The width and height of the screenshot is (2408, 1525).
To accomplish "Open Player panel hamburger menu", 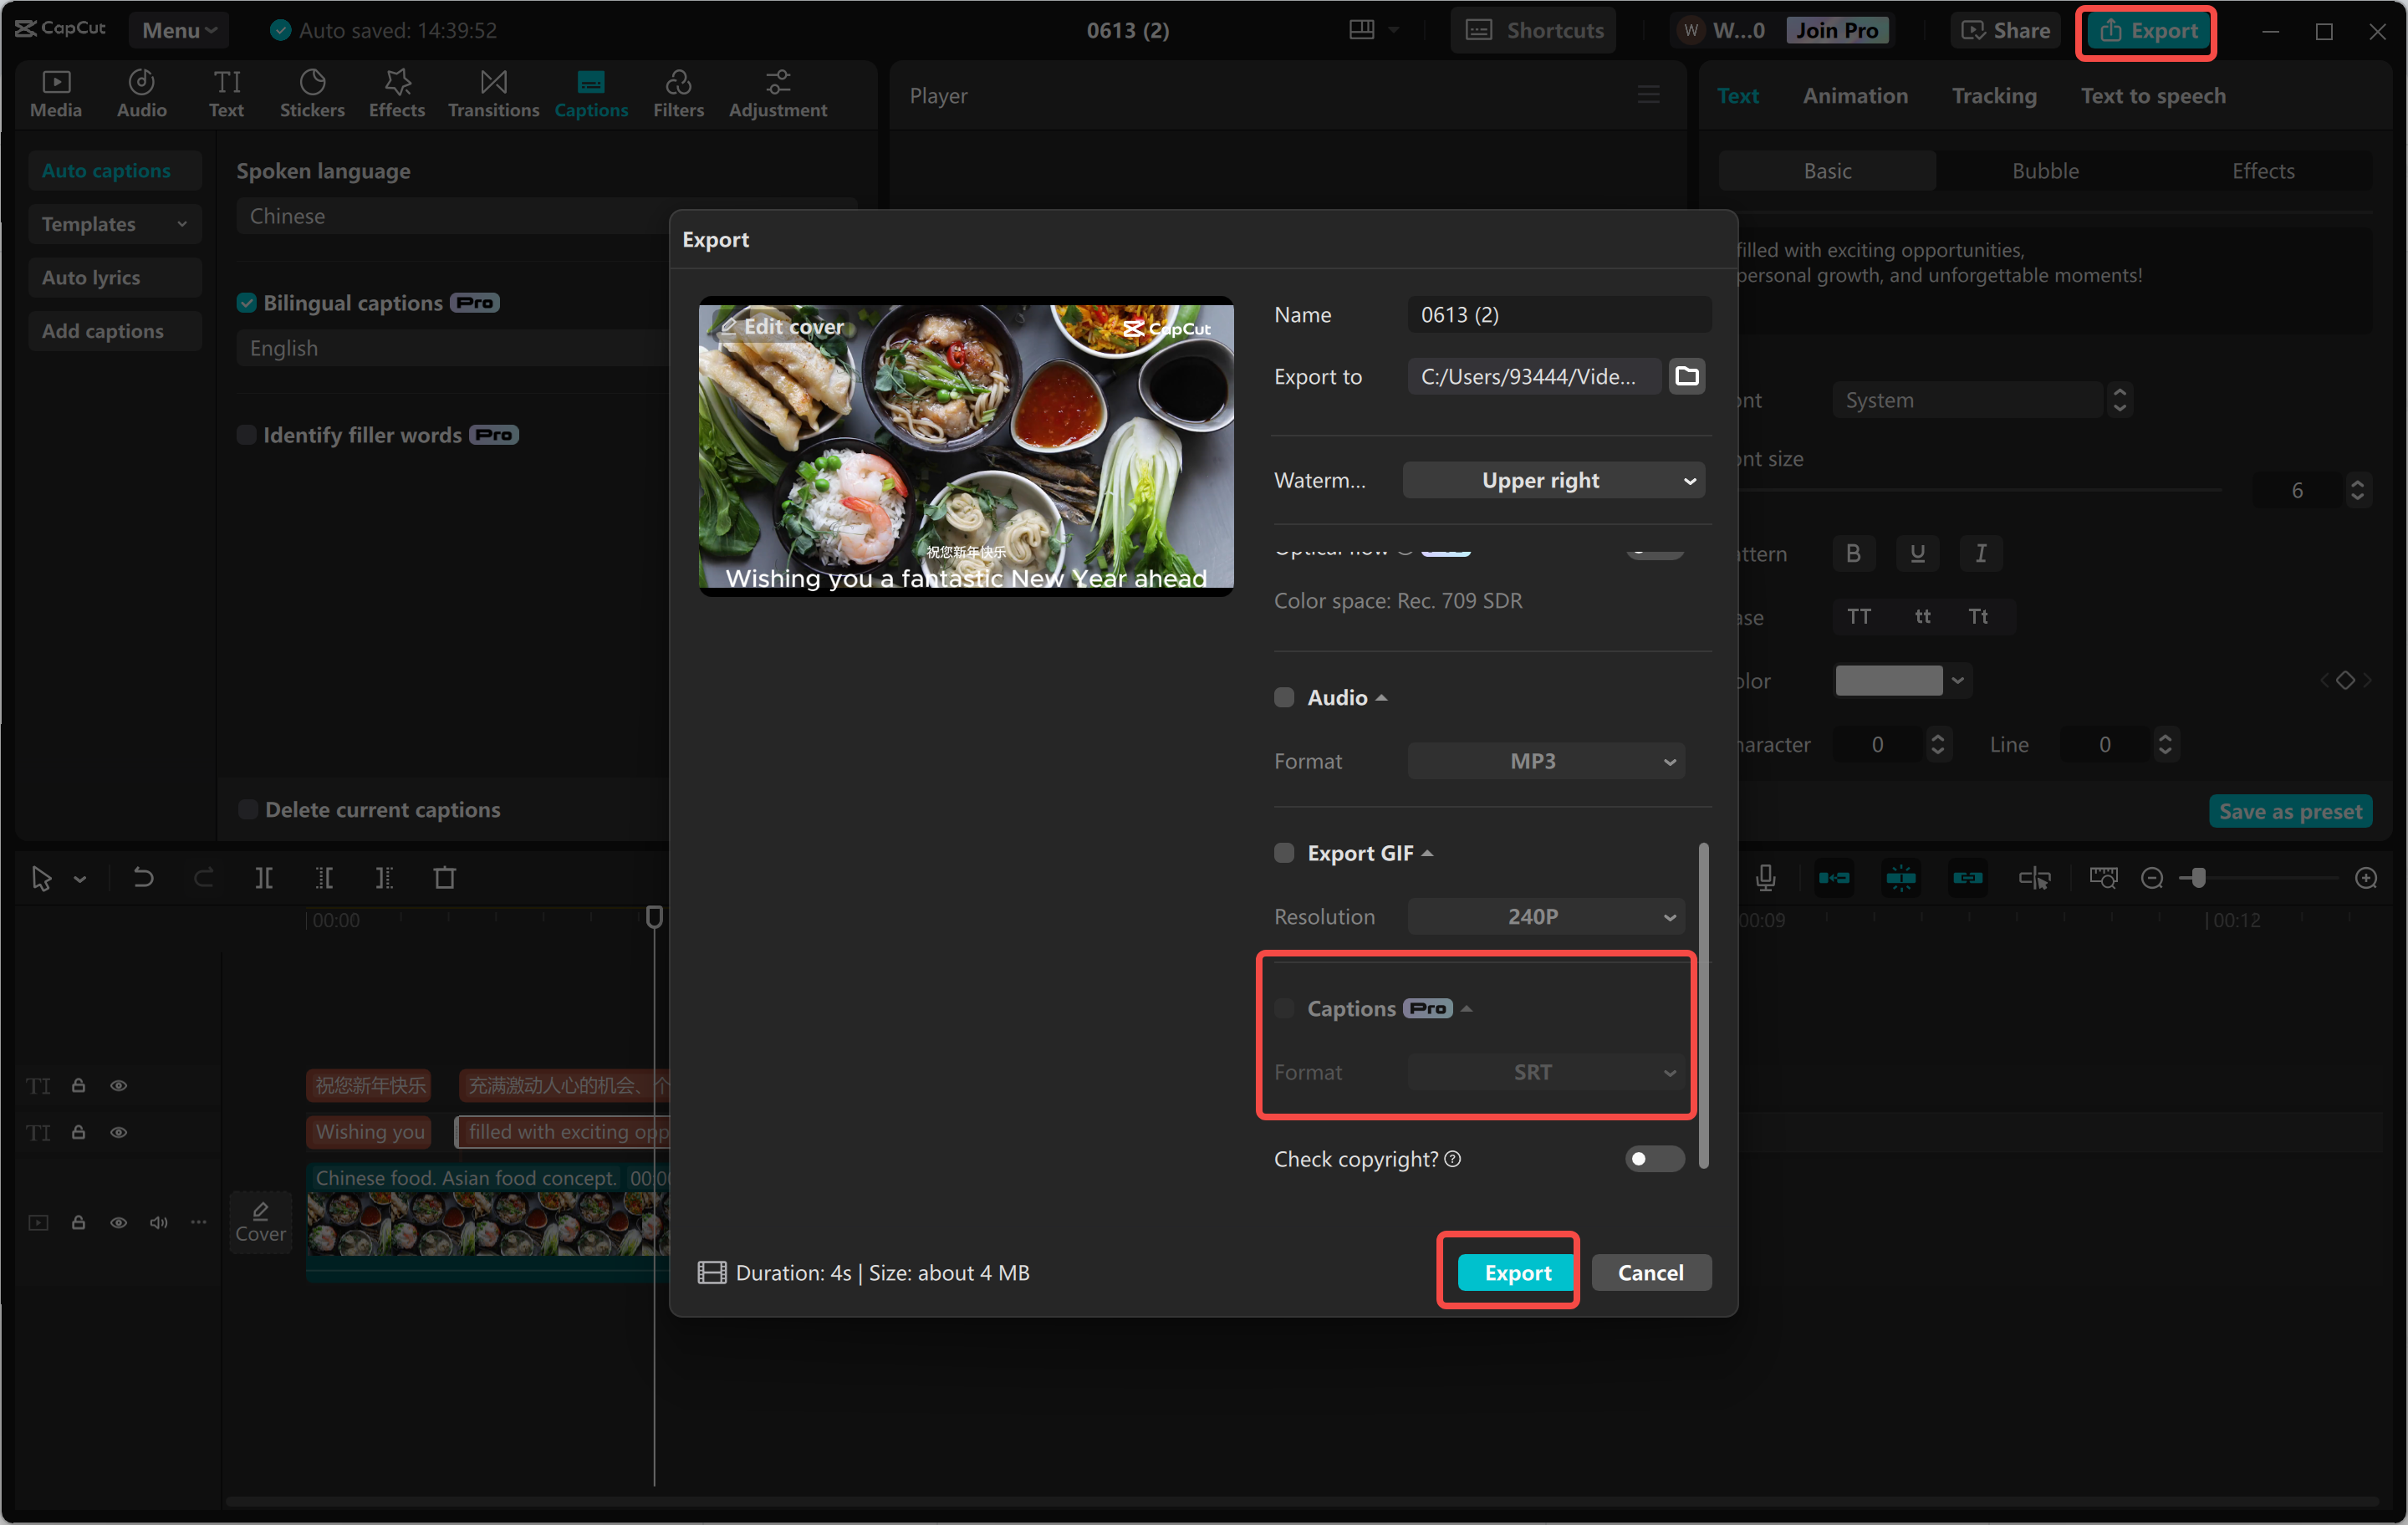I will [1649, 95].
